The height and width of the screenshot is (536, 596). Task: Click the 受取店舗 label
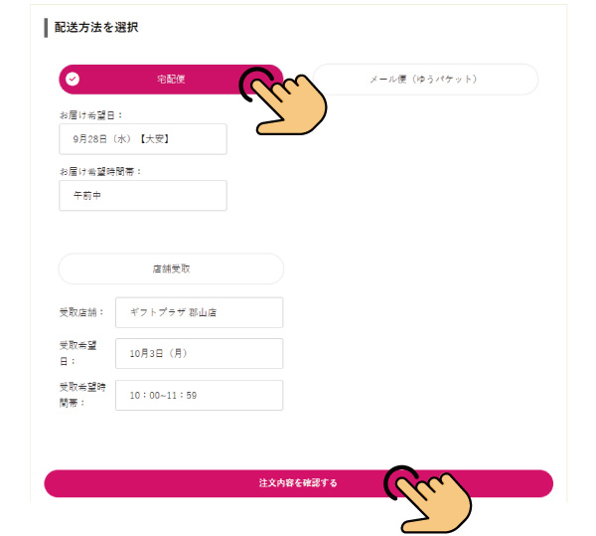pos(81,312)
